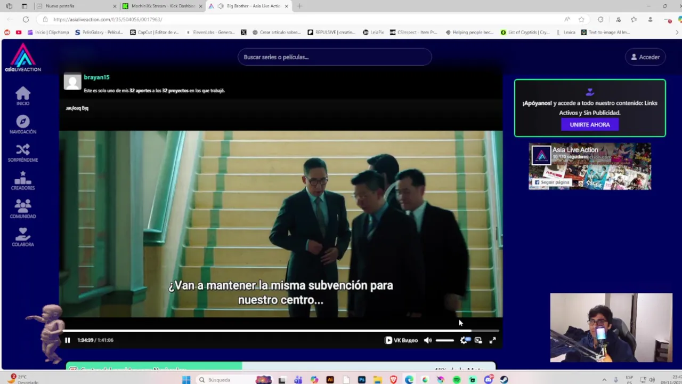Open Brave browser from the taskbar

393,380
